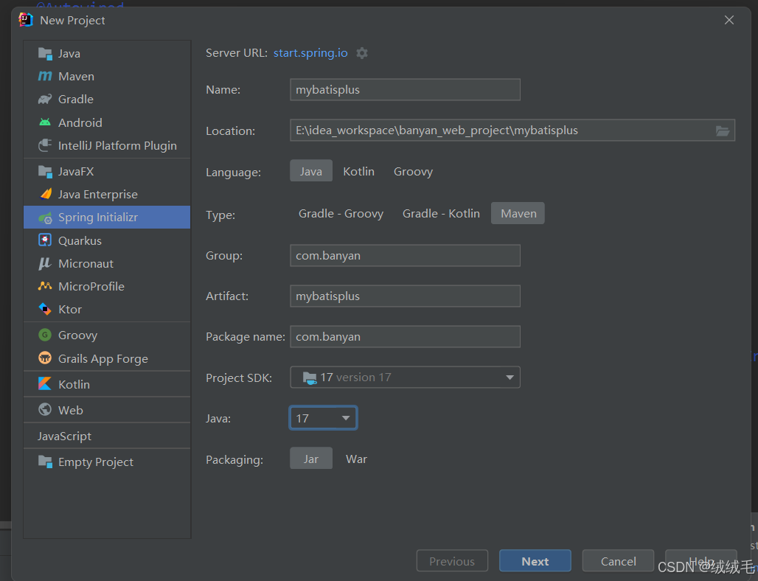Select the JavaFX project generator

point(74,170)
